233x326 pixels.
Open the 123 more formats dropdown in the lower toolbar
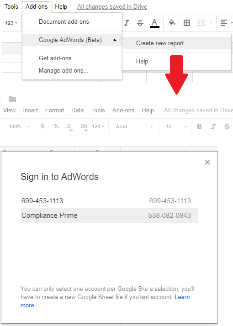(x=98, y=126)
